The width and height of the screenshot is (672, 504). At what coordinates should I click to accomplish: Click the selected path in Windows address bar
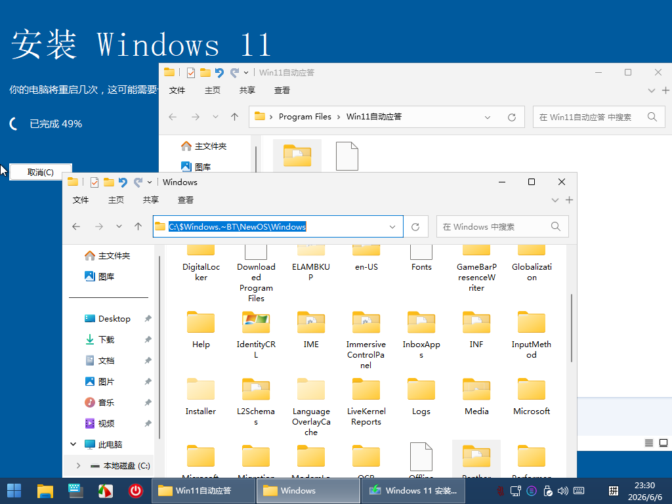pos(237,226)
